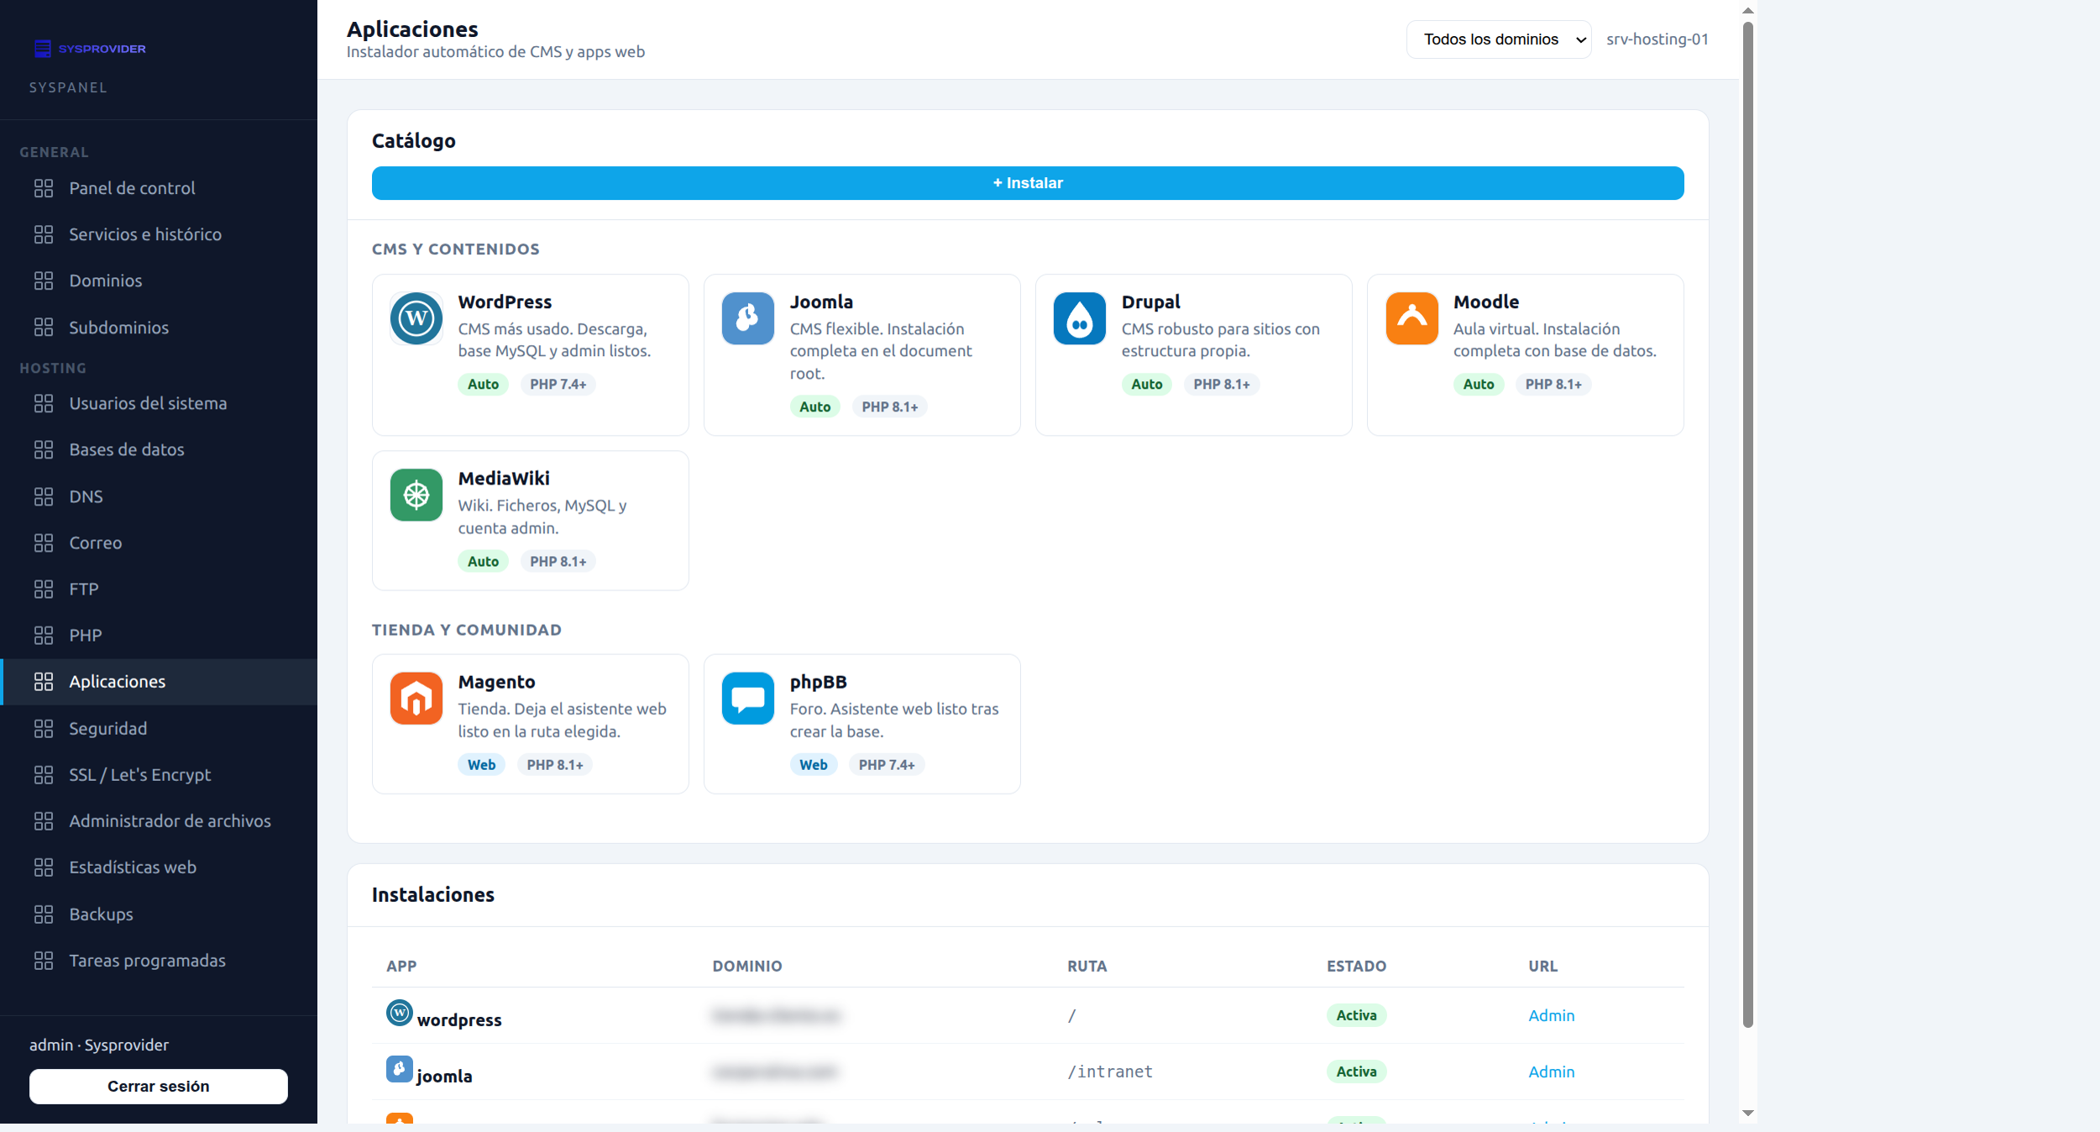
Task: Click the scrollbar up arrow
Action: 1747,10
